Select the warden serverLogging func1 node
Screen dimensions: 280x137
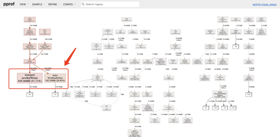pyautogui.click(x=80, y=94)
